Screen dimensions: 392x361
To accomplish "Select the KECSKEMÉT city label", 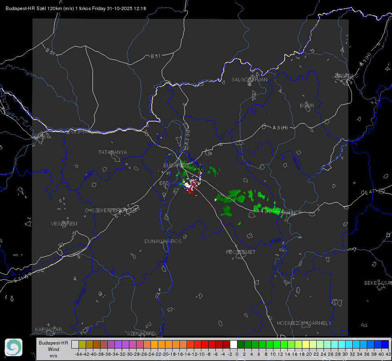I will (241, 252).
